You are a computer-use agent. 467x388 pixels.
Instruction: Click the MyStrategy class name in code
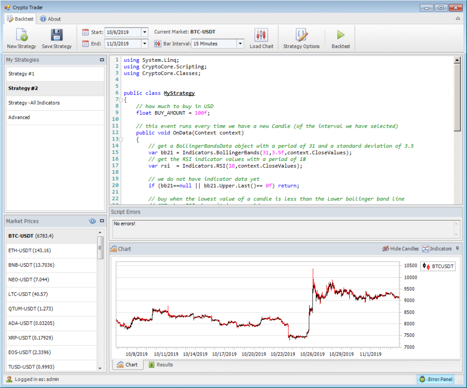pos(179,93)
